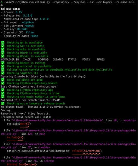Click the Normalized release tag value

click(44, 19)
